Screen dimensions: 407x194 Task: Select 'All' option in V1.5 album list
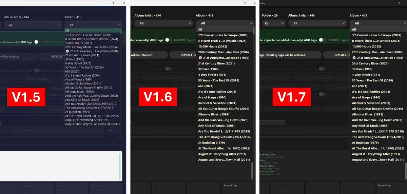93,31
